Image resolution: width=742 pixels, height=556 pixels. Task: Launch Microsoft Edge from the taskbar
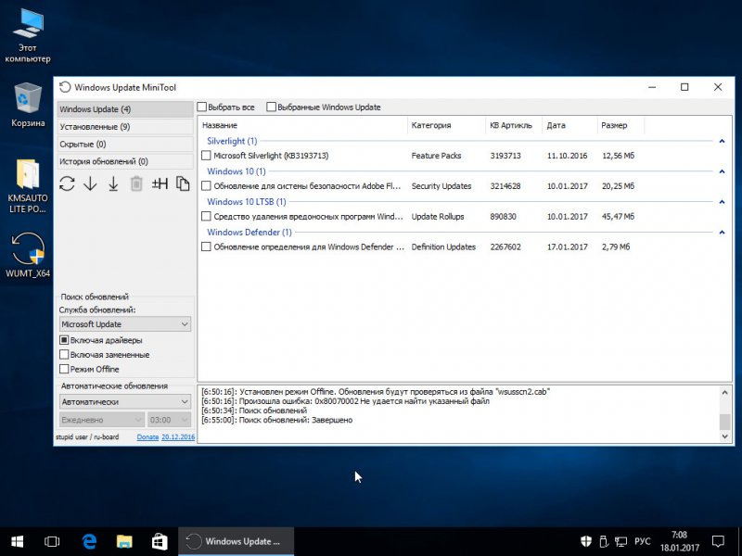click(x=89, y=541)
